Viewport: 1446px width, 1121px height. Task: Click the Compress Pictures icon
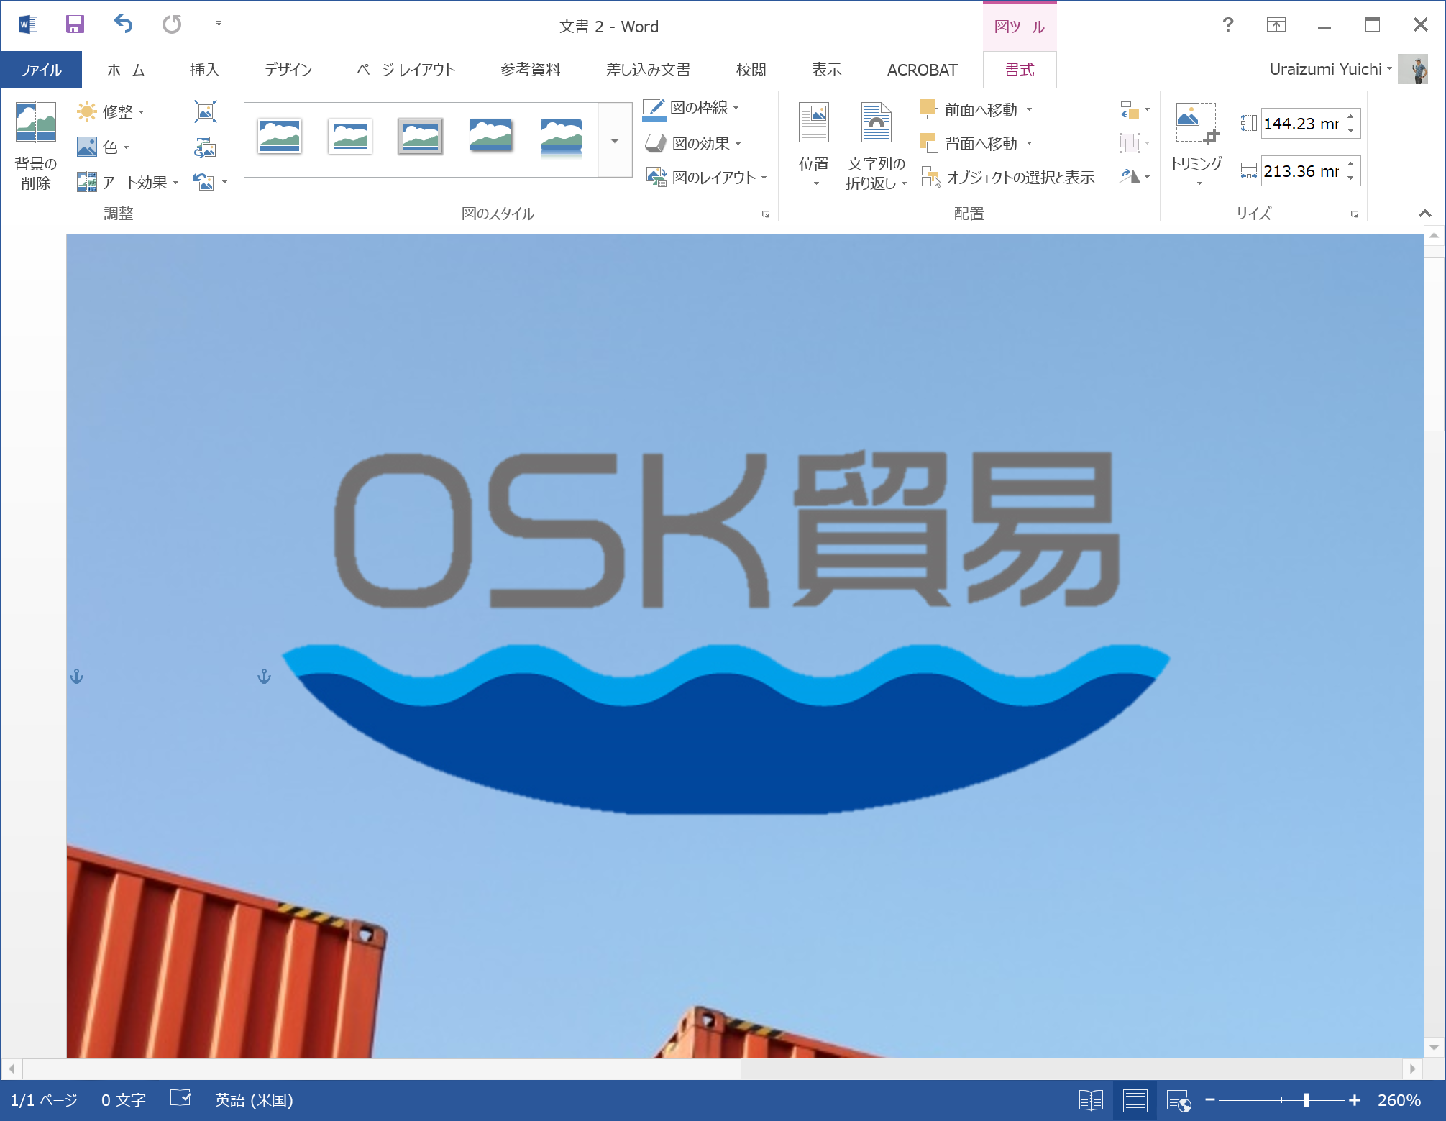point(205,111)
